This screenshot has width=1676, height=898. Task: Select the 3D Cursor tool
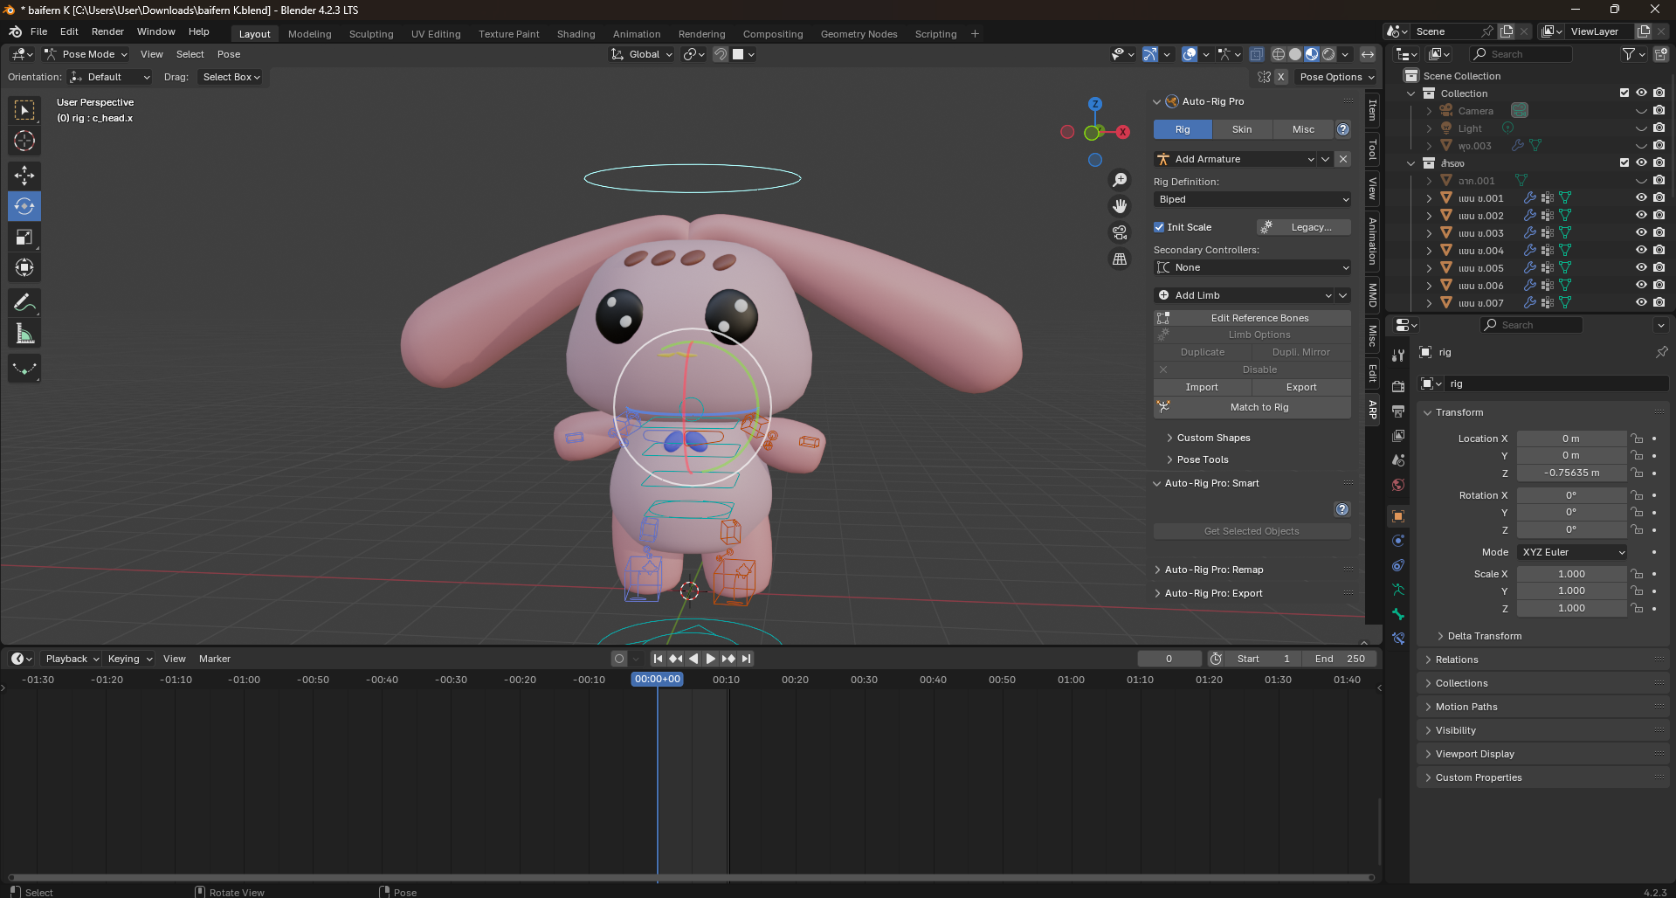pyautogui.click(x=24, y=141)
